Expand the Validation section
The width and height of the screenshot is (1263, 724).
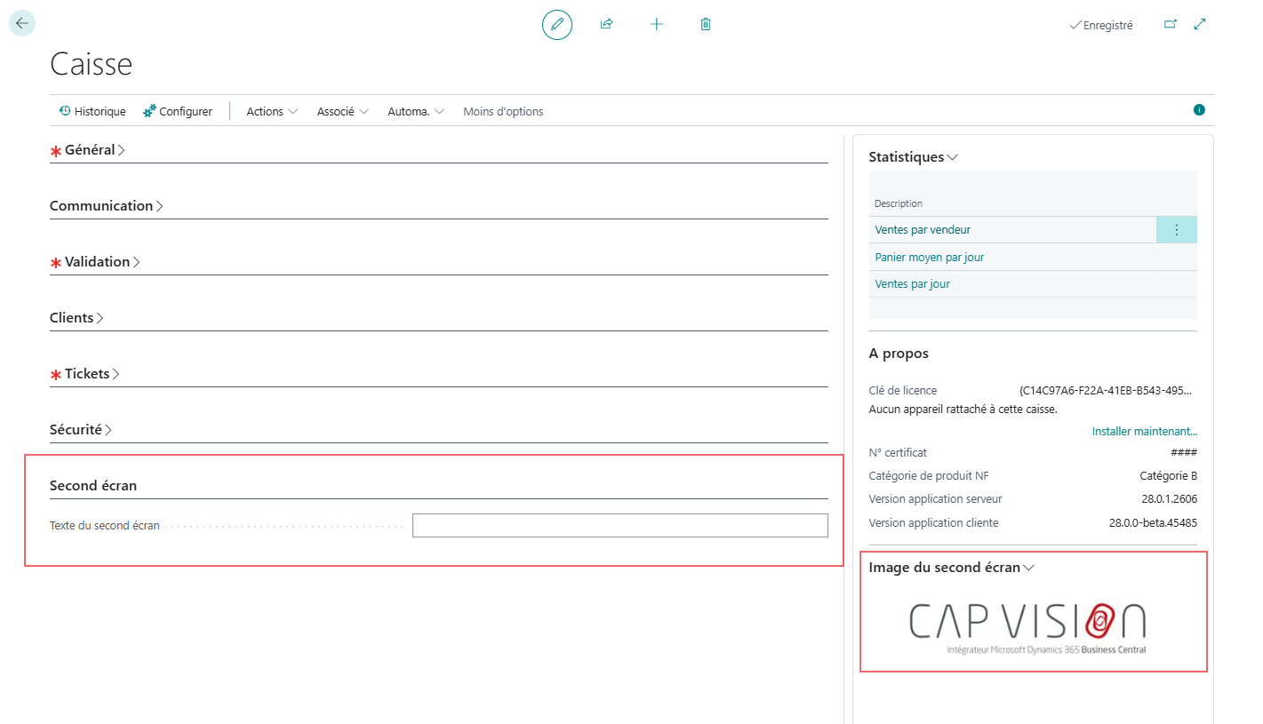coord(102,262)
